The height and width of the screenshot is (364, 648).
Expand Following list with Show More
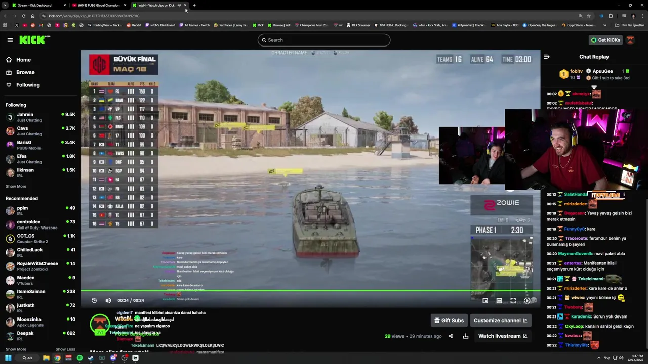[x=16, y=186]
